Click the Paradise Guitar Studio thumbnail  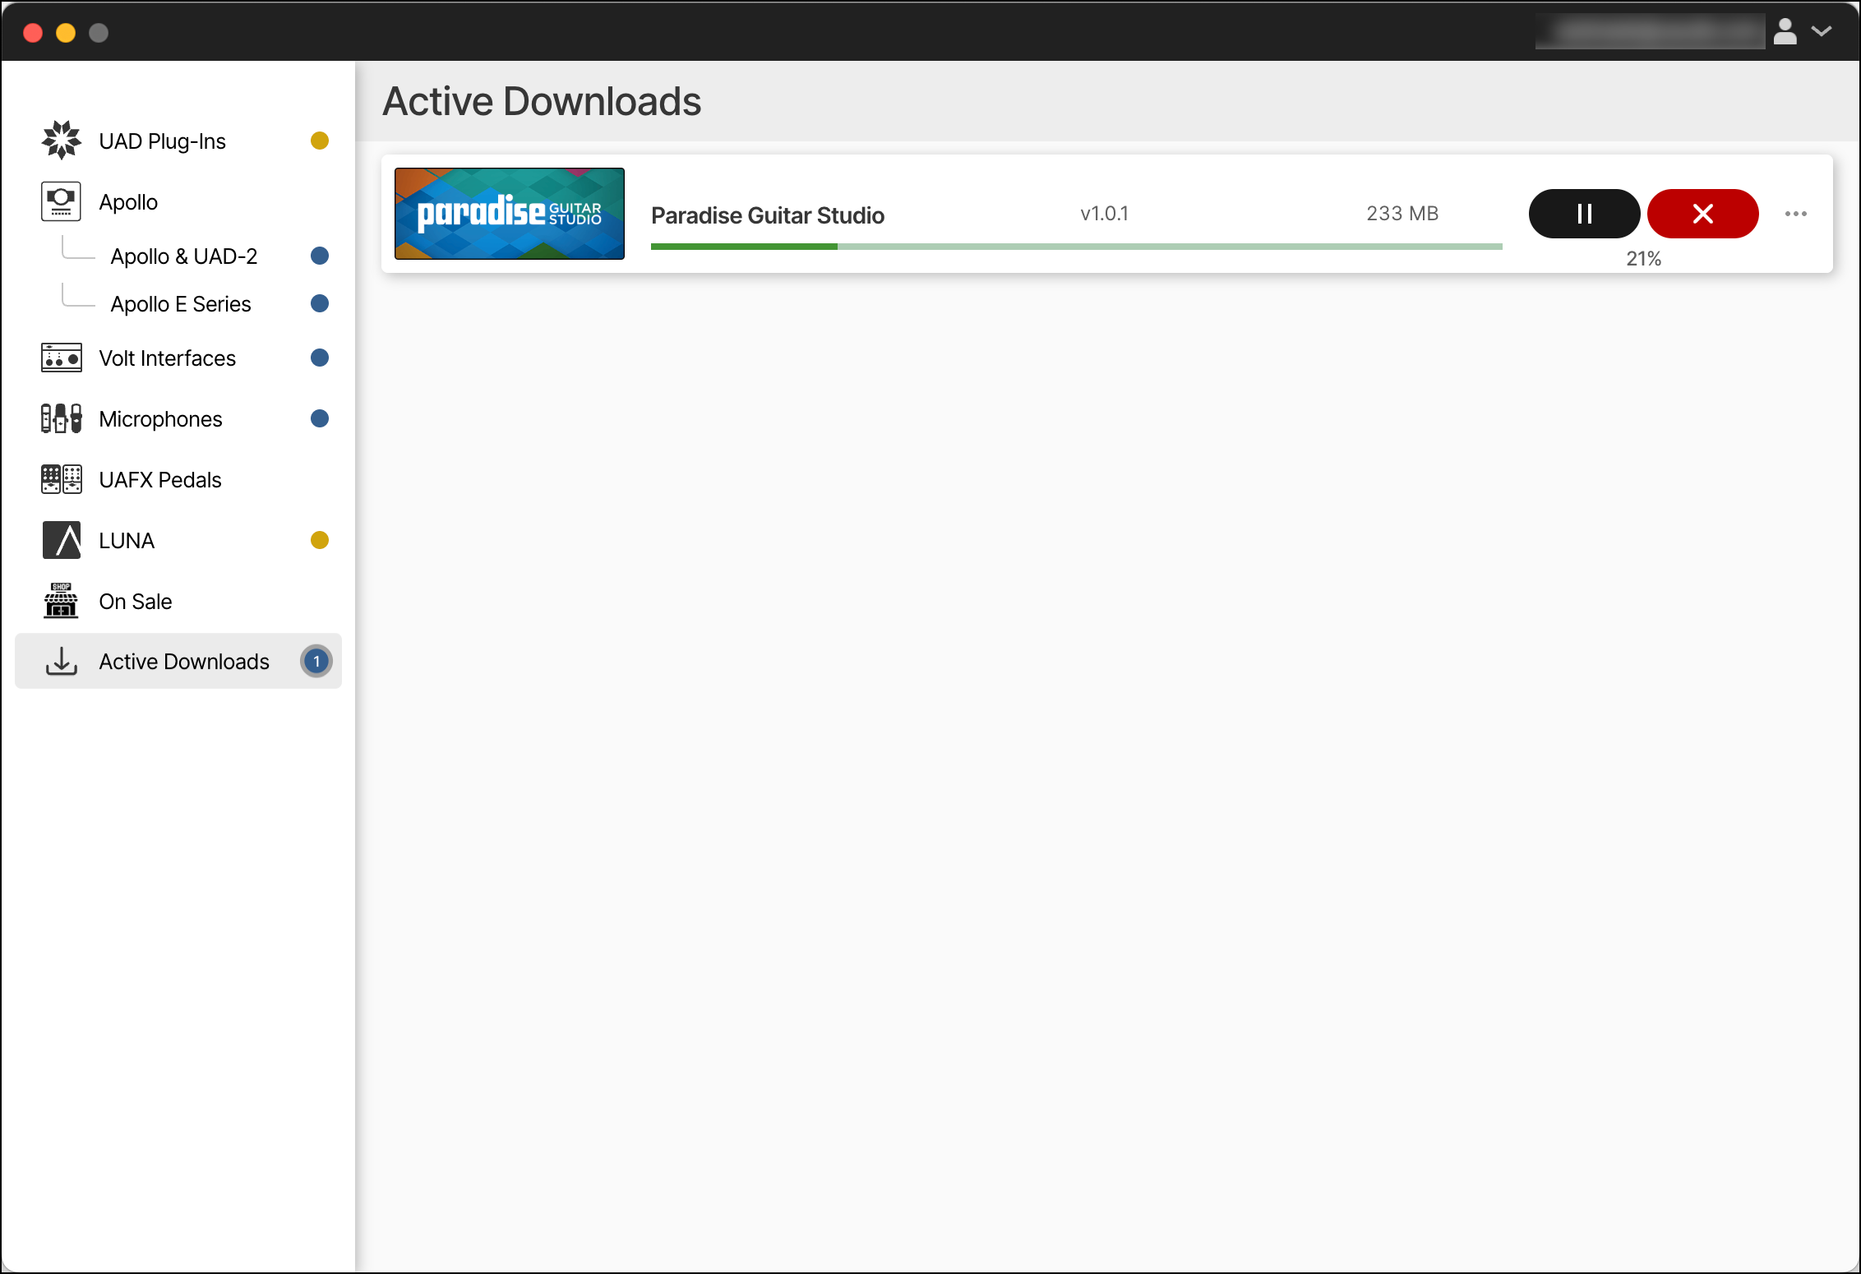coord(509,214)
